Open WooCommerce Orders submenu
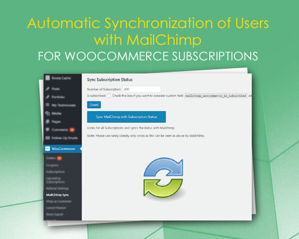 [x=51, y=158]
